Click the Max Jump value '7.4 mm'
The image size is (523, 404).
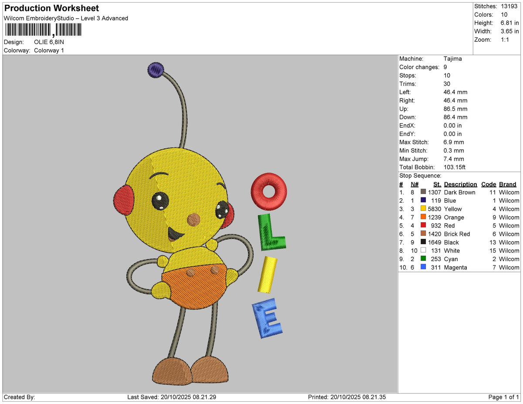[x=454, y=159]
